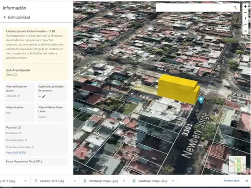Zoom in with the plus map control
The image size is (251, 188).
pos(245,6)
